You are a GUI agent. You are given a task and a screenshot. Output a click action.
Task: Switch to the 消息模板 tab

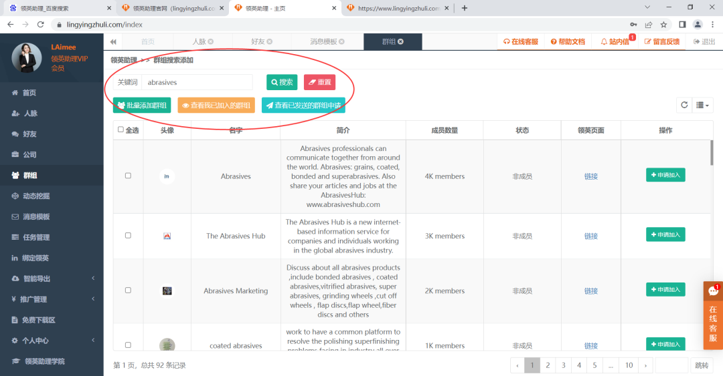pyautogui.click(x=323, y=41)
